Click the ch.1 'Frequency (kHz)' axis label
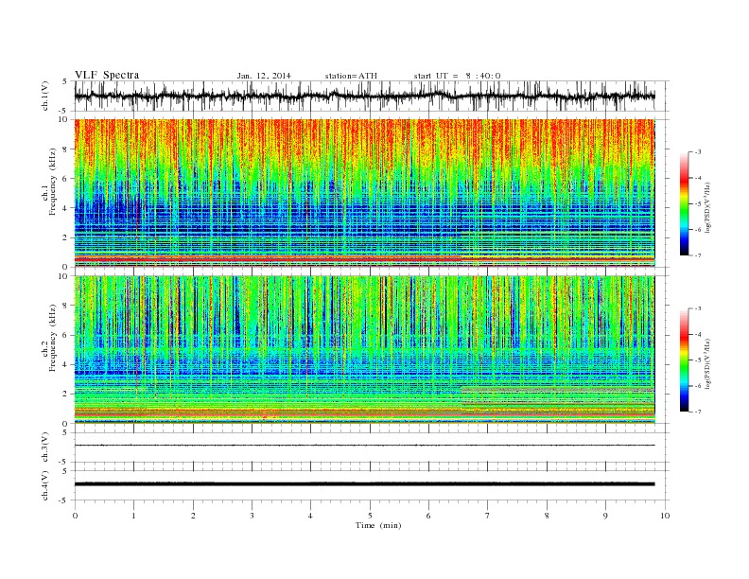This screenshot has width=749, height=579. tap(53, 182)
